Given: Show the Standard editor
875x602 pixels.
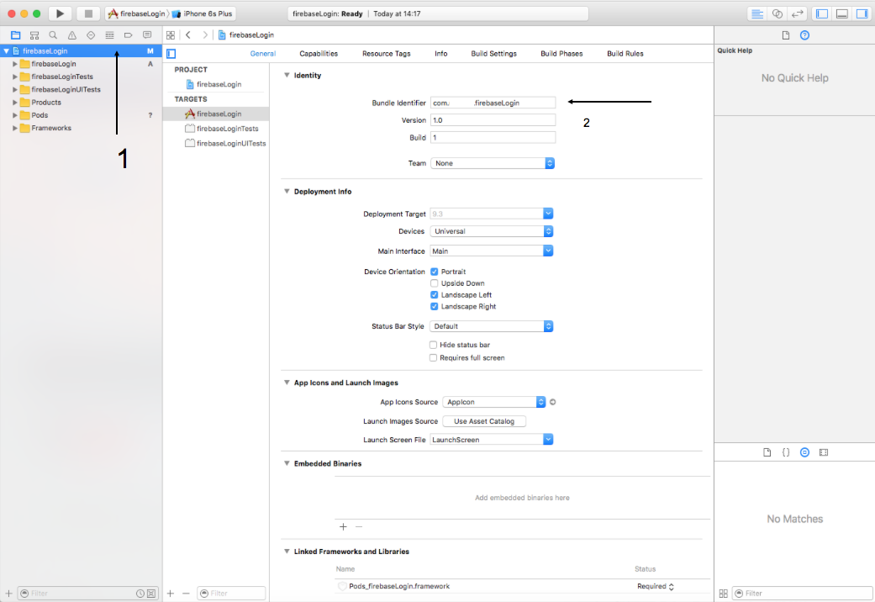Looking at the screenshot, I should [x=756, y=14].
